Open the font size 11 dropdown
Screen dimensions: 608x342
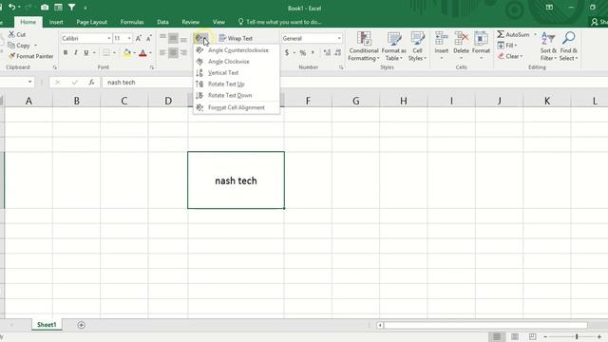[x=129, y=38]
